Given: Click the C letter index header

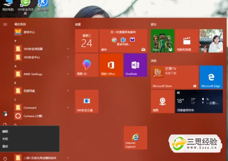Looking at the screenshot, I should coord(15,100).
